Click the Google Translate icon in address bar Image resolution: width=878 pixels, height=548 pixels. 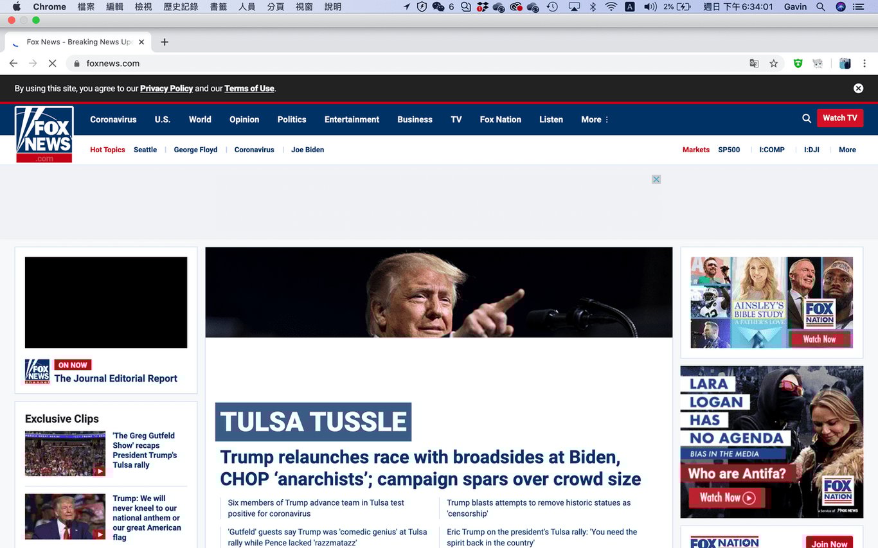[754, 63]
